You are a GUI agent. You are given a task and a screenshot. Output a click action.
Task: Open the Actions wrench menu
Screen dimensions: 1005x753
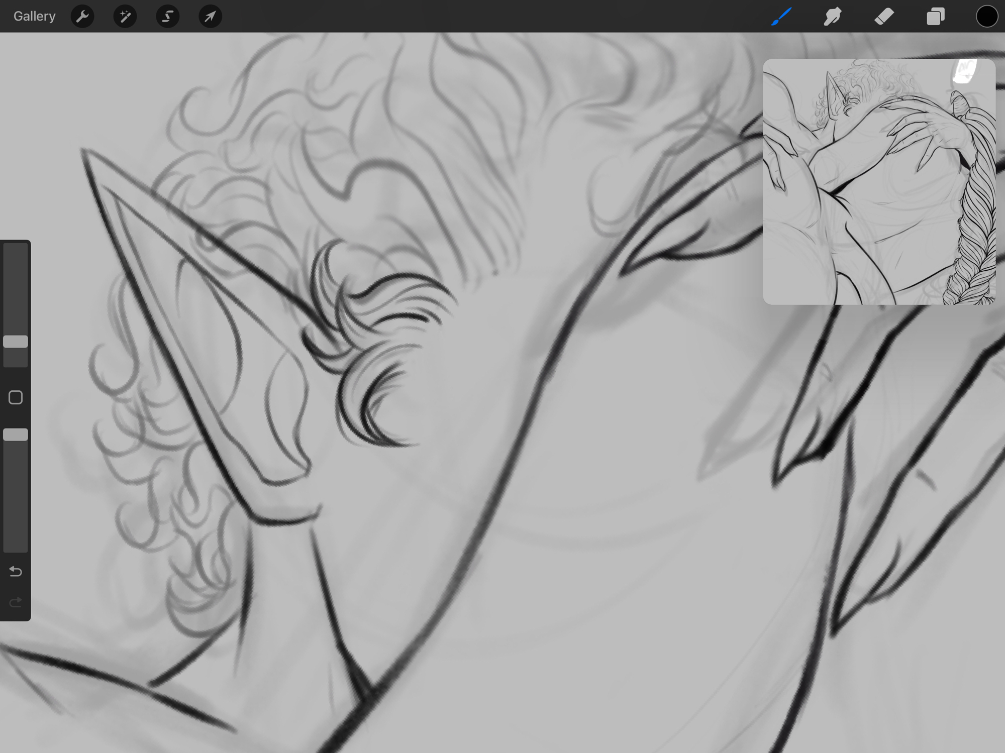[x=82, y=17]
